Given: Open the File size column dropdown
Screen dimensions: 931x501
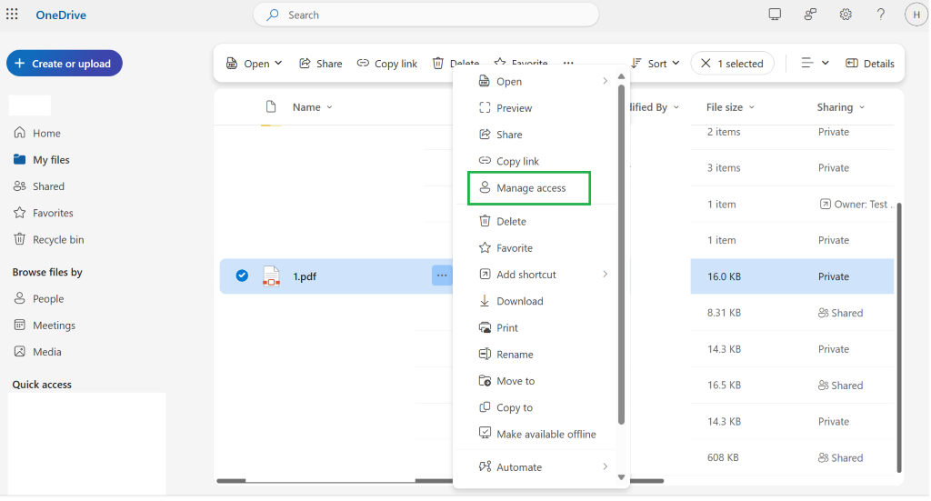Looking at the screenshot, I should [x=730, y=107].
